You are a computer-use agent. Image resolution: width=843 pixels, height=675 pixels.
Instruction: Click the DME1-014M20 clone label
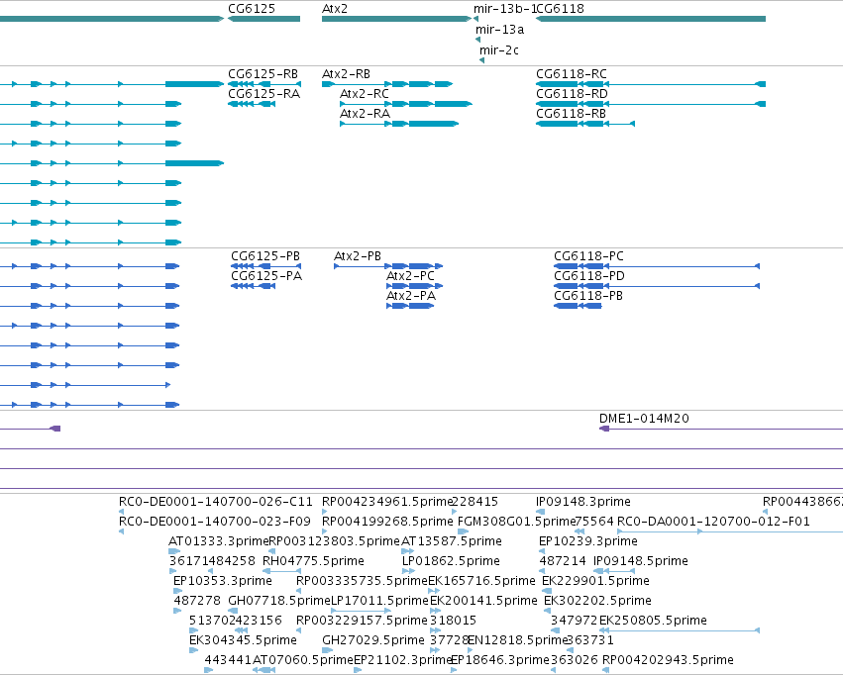click(644, 419)
